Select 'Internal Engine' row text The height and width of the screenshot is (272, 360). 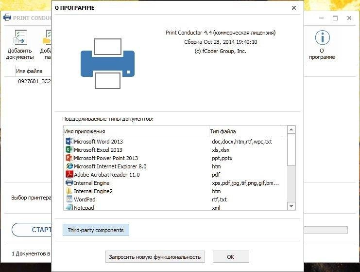[92, 183]
